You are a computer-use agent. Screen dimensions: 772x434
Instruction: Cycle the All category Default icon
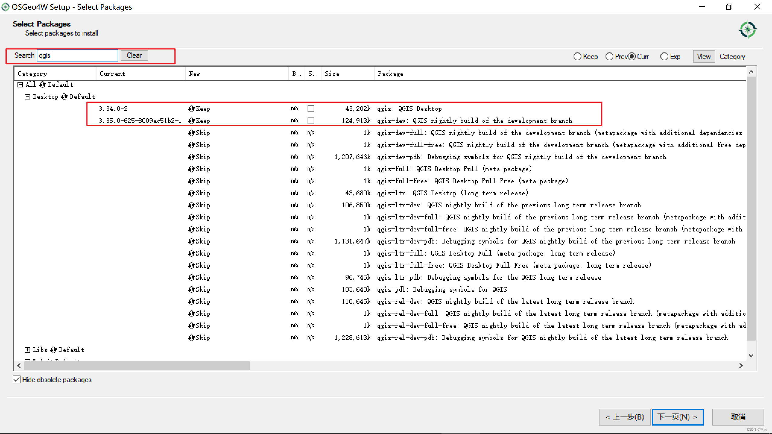(43, 85)
